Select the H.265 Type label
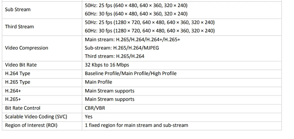 pyautogui.click(x=18, y=82)
